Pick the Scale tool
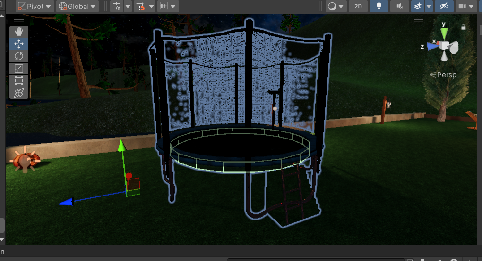The width and height of the screenshot is (482, 261). 19,68
